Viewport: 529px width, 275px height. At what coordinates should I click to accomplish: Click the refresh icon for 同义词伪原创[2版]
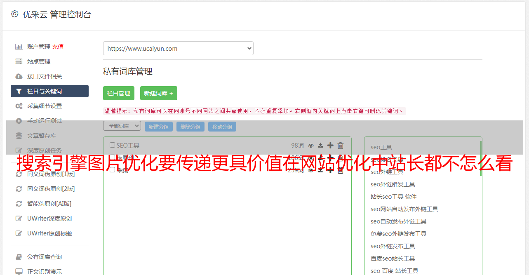pyautogui.click(x=19, y=189)
